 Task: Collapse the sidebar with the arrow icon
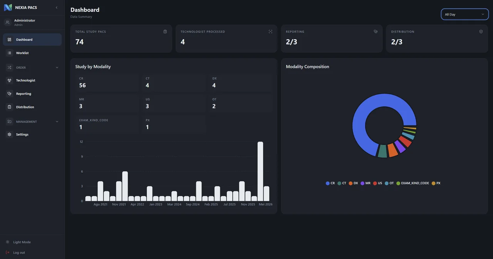tap(57, 7)
